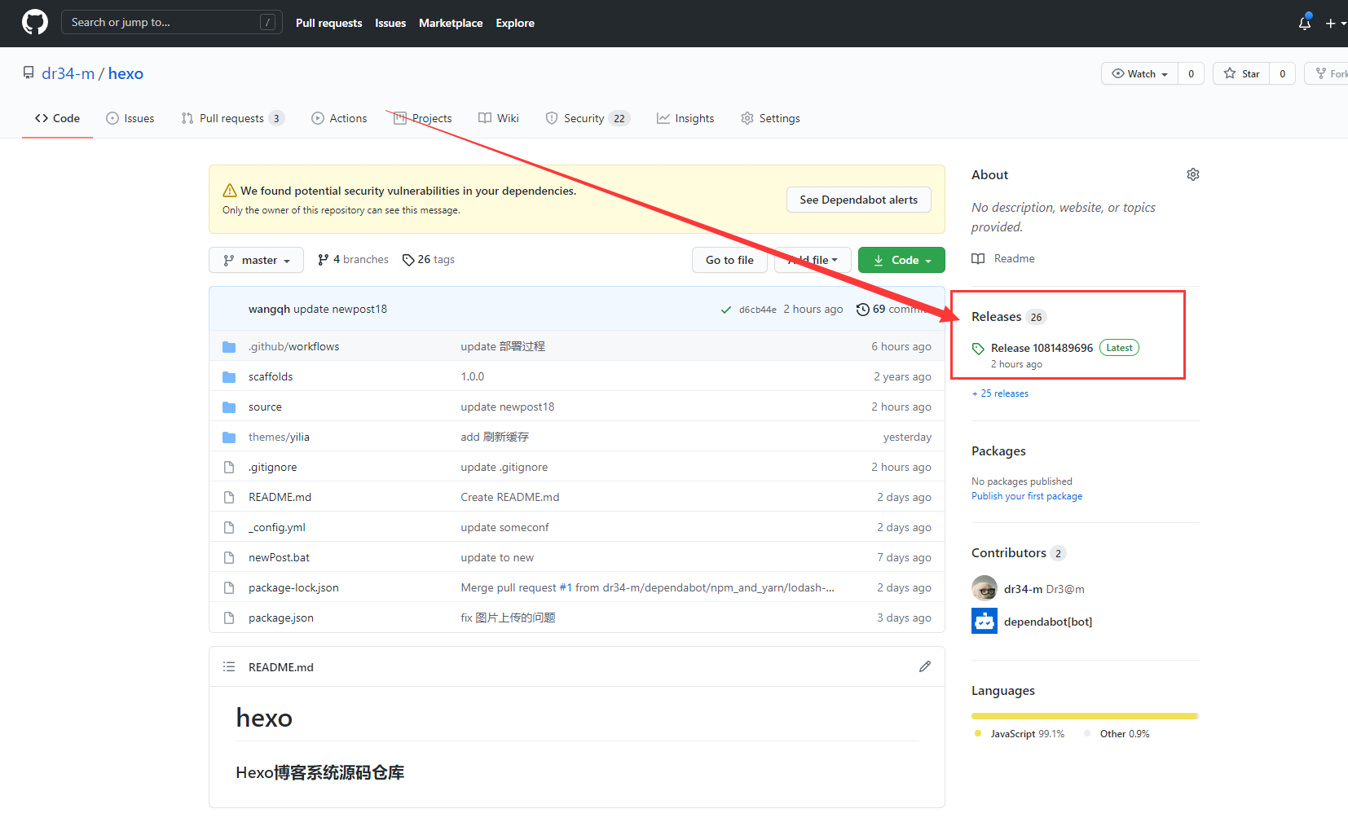1348x822 pixels.
Task: Open the Insights tab
Action: tap(685, 118)
